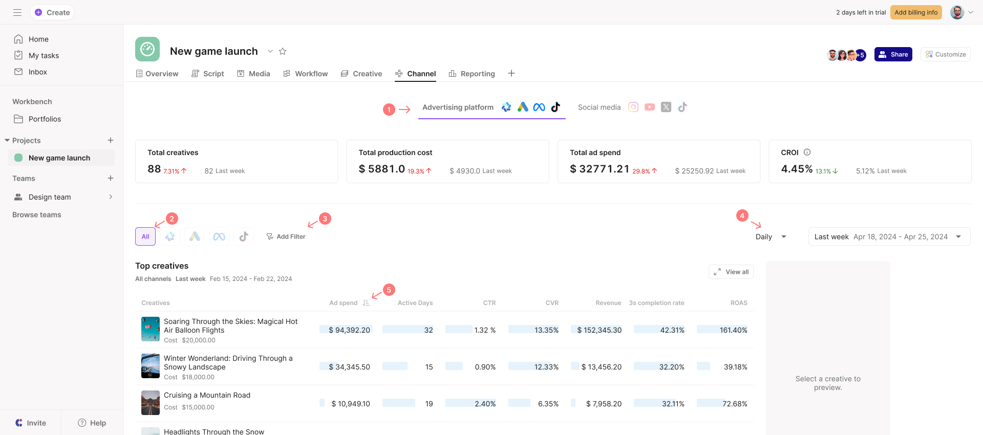Expand the Design team chevron
The width and height of the screenshot is (983, 435).
pos(111,197)
